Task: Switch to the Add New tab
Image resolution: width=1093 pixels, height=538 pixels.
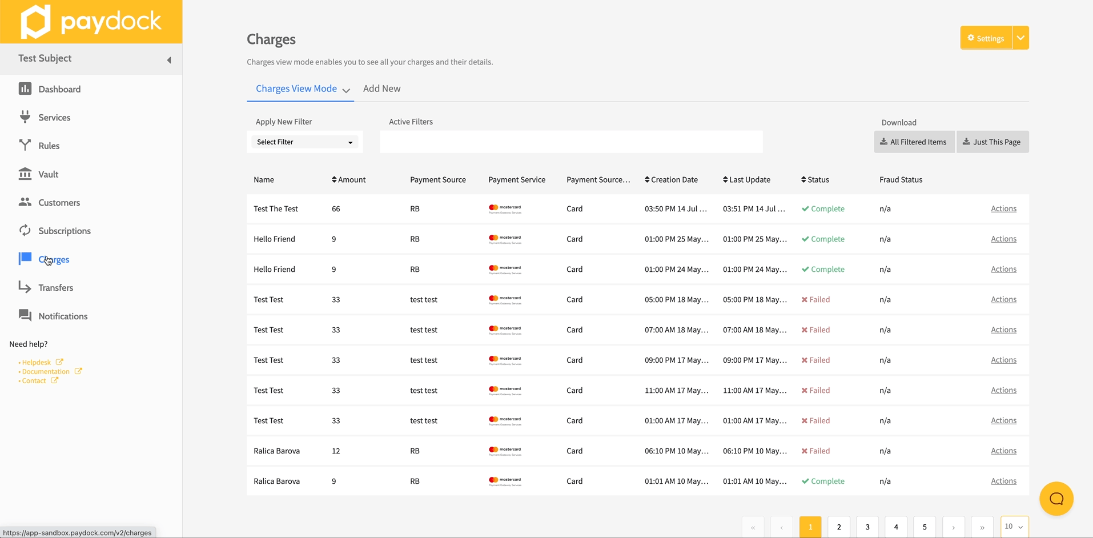Action: (x=381, y=89)
